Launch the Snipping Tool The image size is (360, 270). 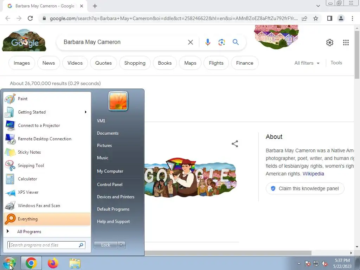click(47, 166)
